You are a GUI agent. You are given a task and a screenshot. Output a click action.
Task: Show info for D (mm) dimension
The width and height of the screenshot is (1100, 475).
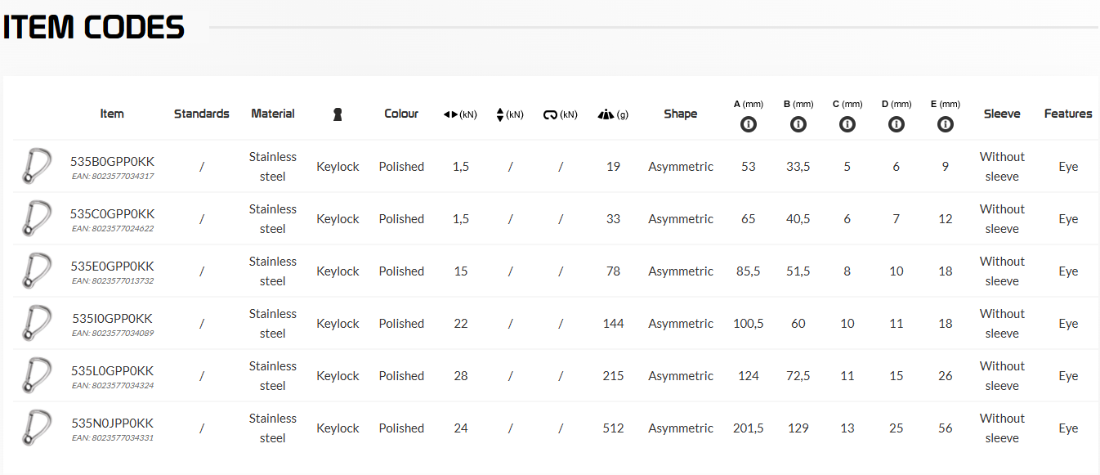897,125
